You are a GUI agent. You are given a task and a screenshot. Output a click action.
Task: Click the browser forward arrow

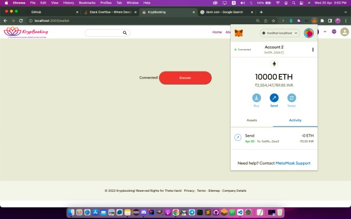(13, 21)
